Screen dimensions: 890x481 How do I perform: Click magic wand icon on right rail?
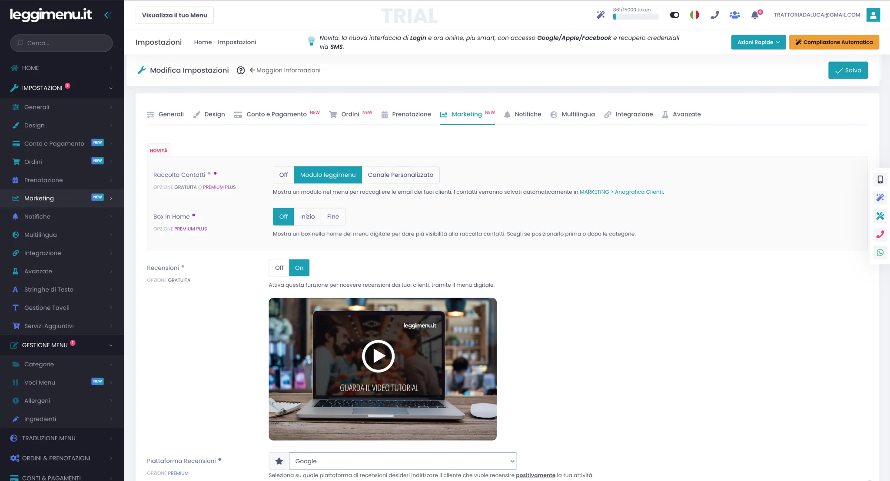(x=880, y=198)
